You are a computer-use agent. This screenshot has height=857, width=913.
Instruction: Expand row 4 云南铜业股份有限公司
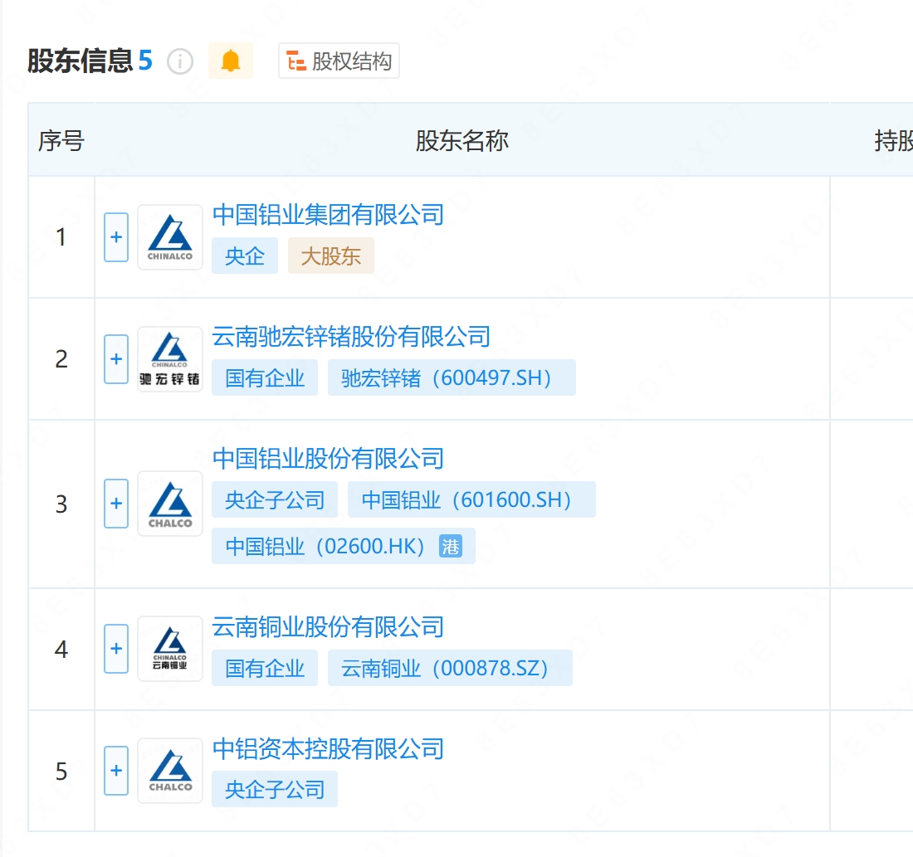coord(116,649)
